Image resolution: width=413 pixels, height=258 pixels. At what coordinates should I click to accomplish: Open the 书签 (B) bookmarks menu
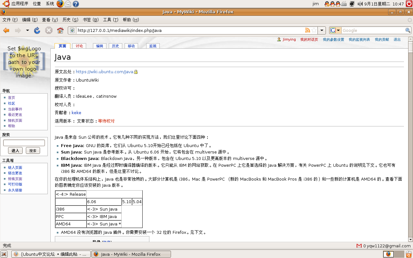(91, 20)
